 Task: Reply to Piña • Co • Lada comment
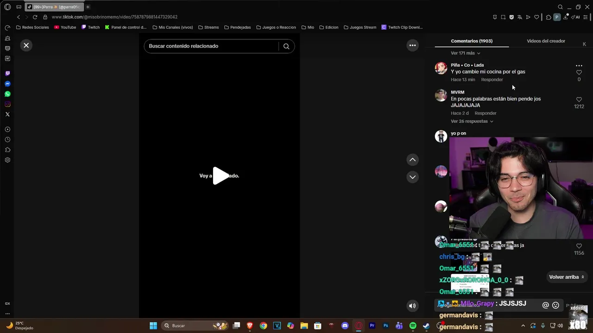click(x=492, y=80)
